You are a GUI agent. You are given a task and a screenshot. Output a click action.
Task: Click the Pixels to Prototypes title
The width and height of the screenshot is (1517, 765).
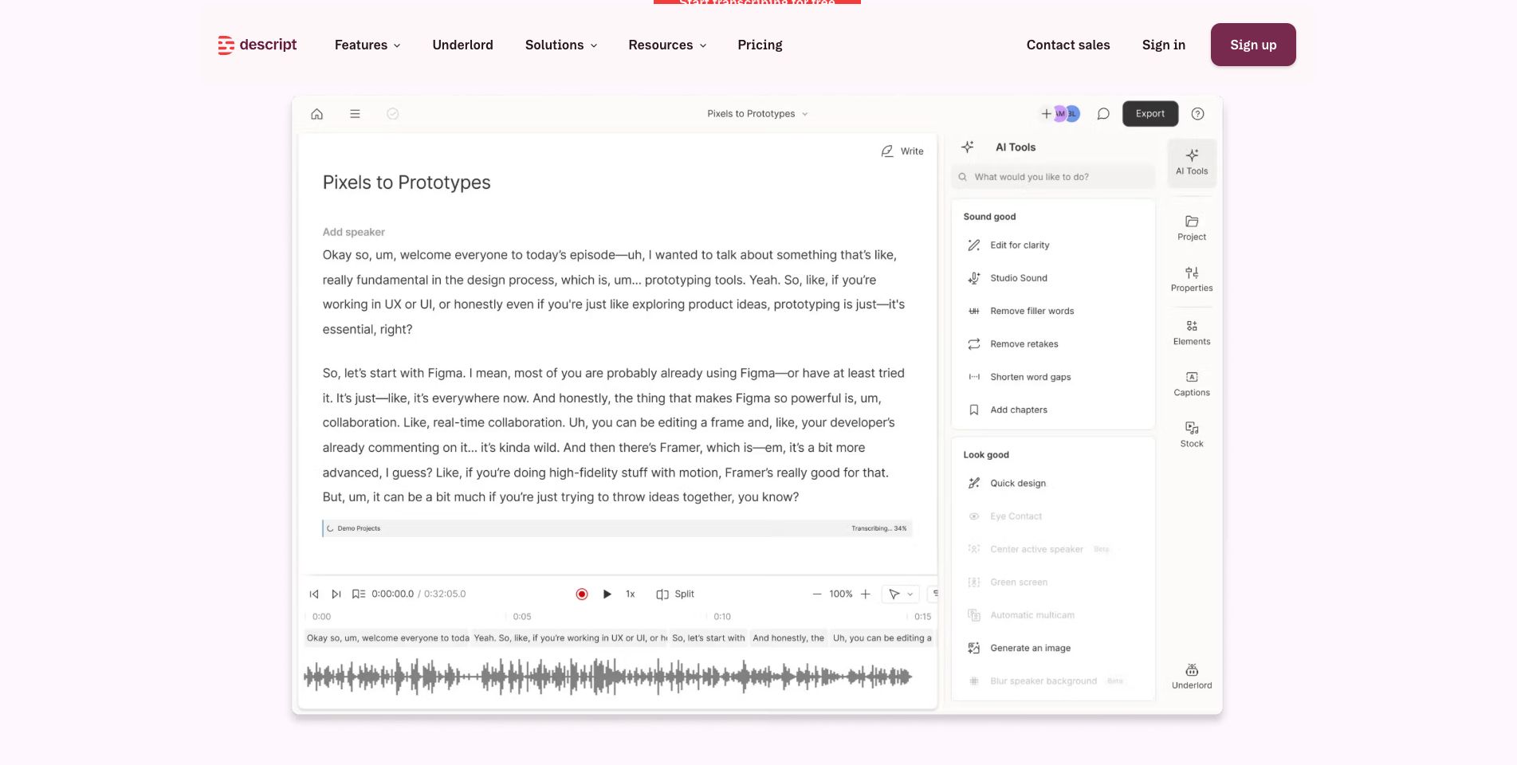pyautogui.click(x=407, y=182)
